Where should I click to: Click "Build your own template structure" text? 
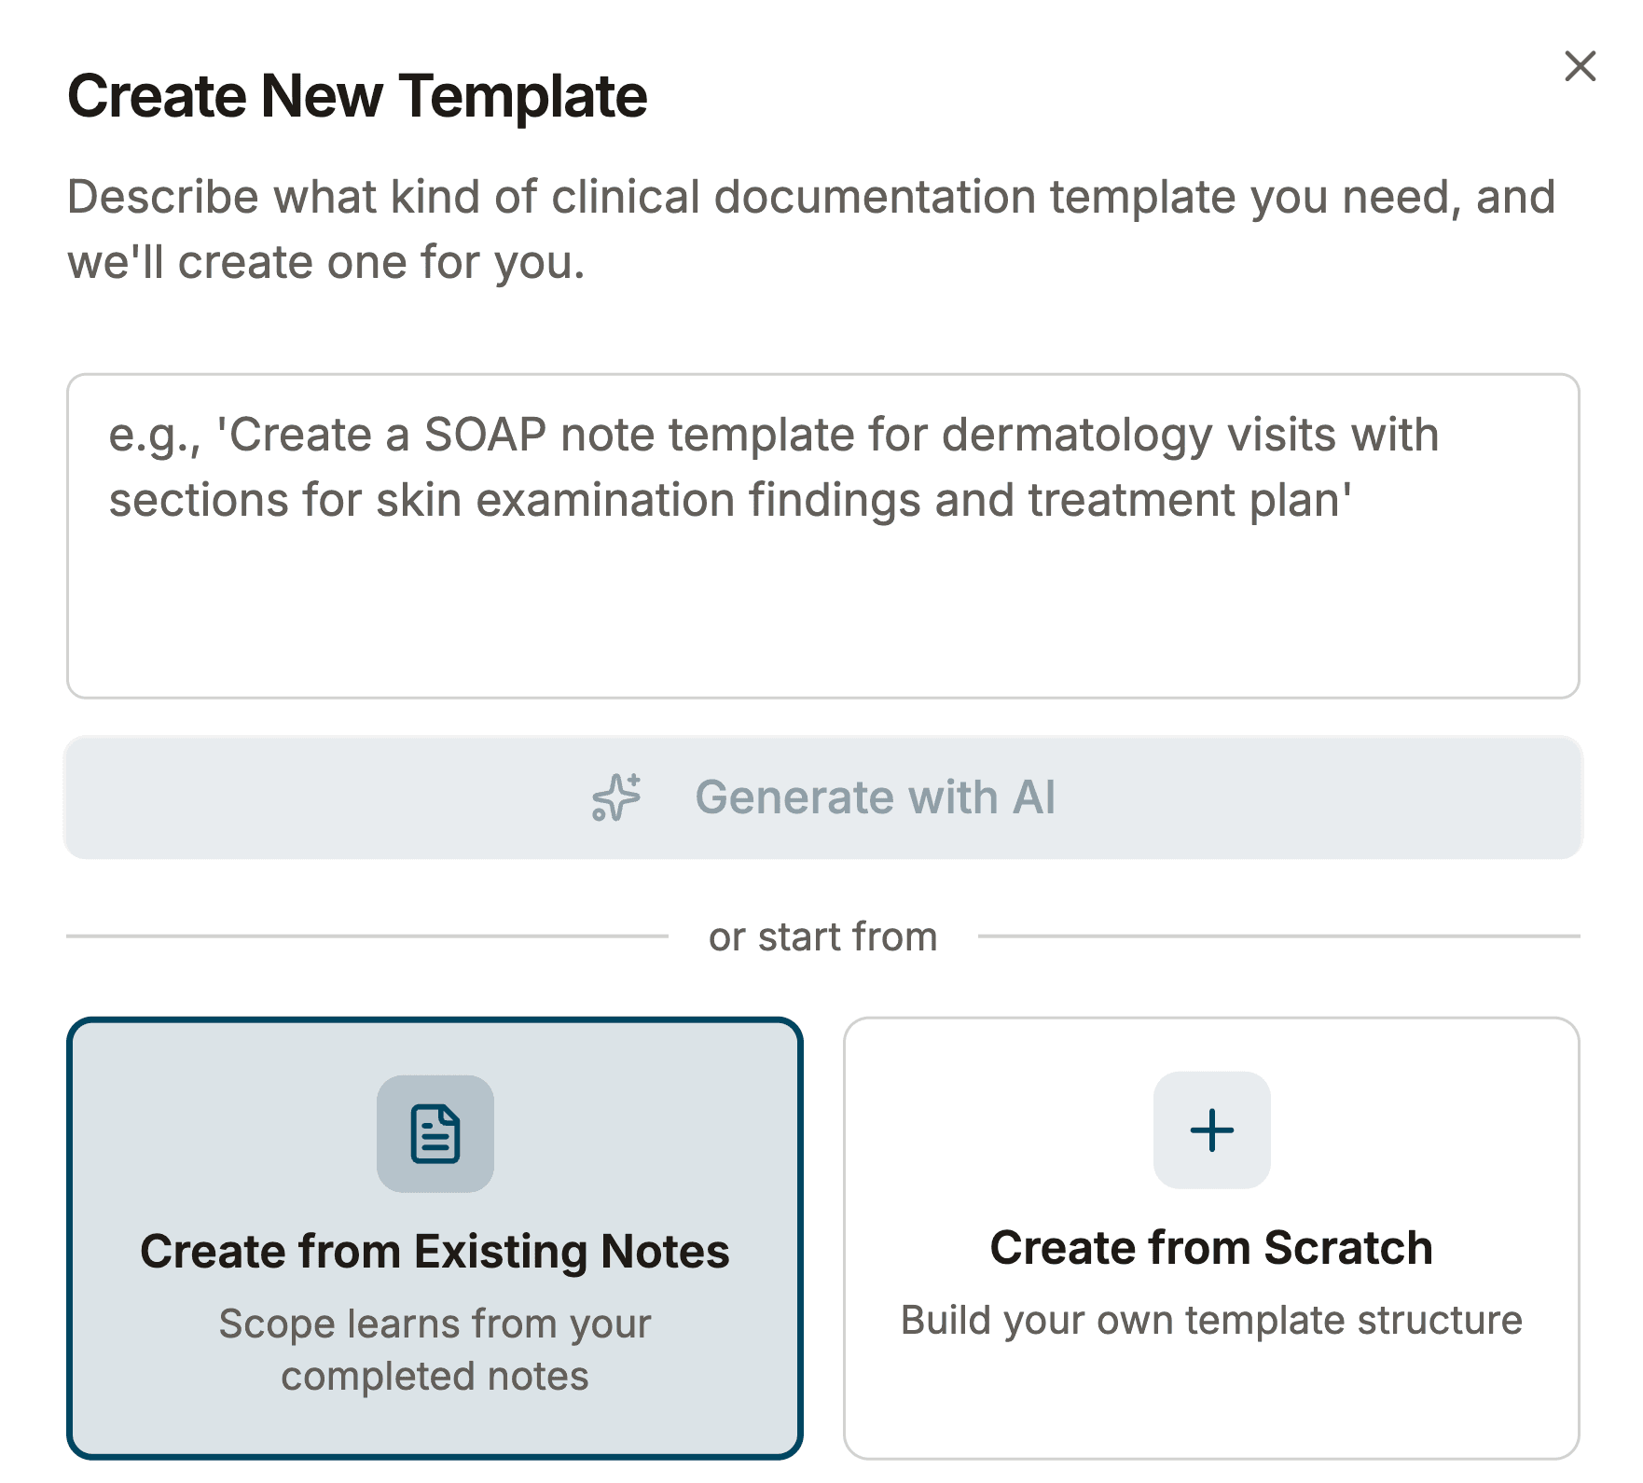point(1211,1320)
